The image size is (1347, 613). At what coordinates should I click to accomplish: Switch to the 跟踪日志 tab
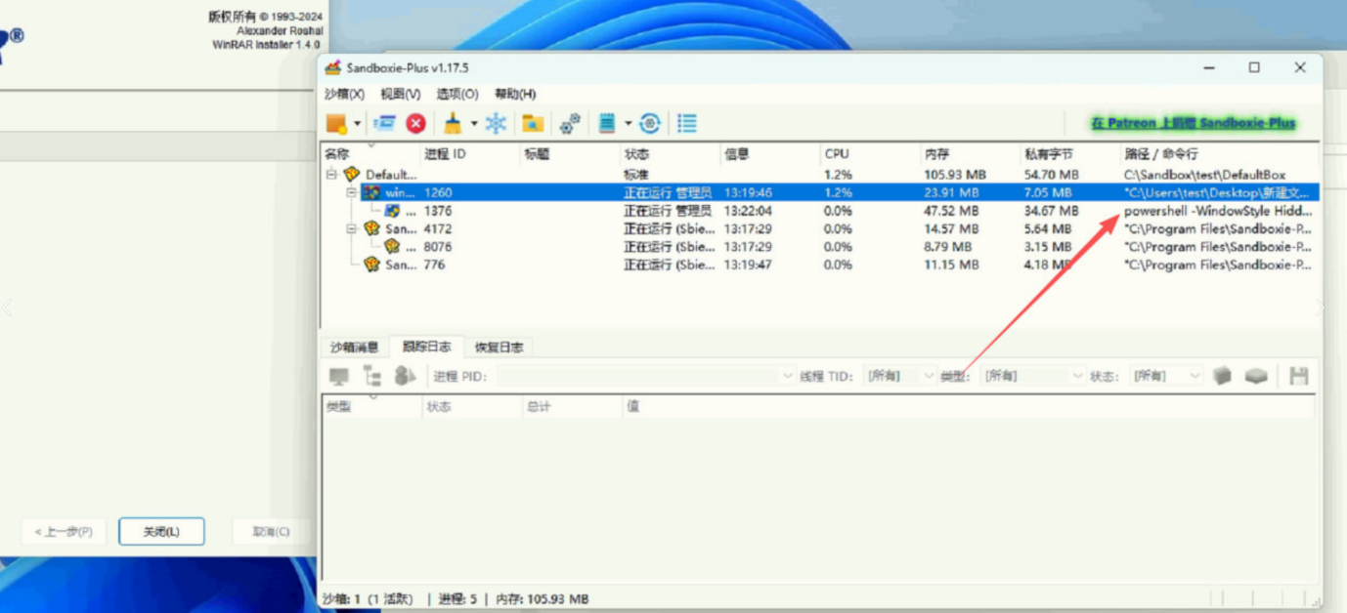click(x=426, y=347)
